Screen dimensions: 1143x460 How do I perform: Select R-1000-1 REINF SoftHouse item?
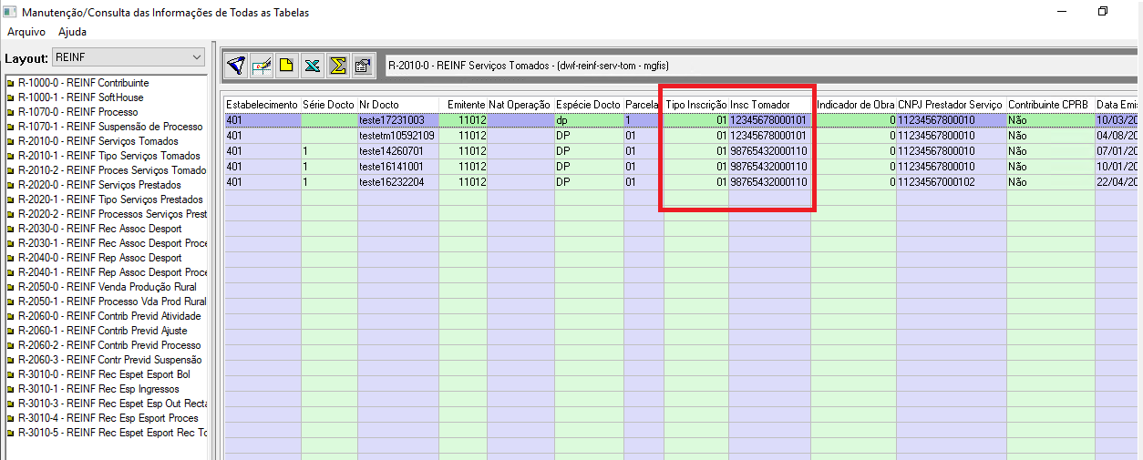[x=80, y=97]
